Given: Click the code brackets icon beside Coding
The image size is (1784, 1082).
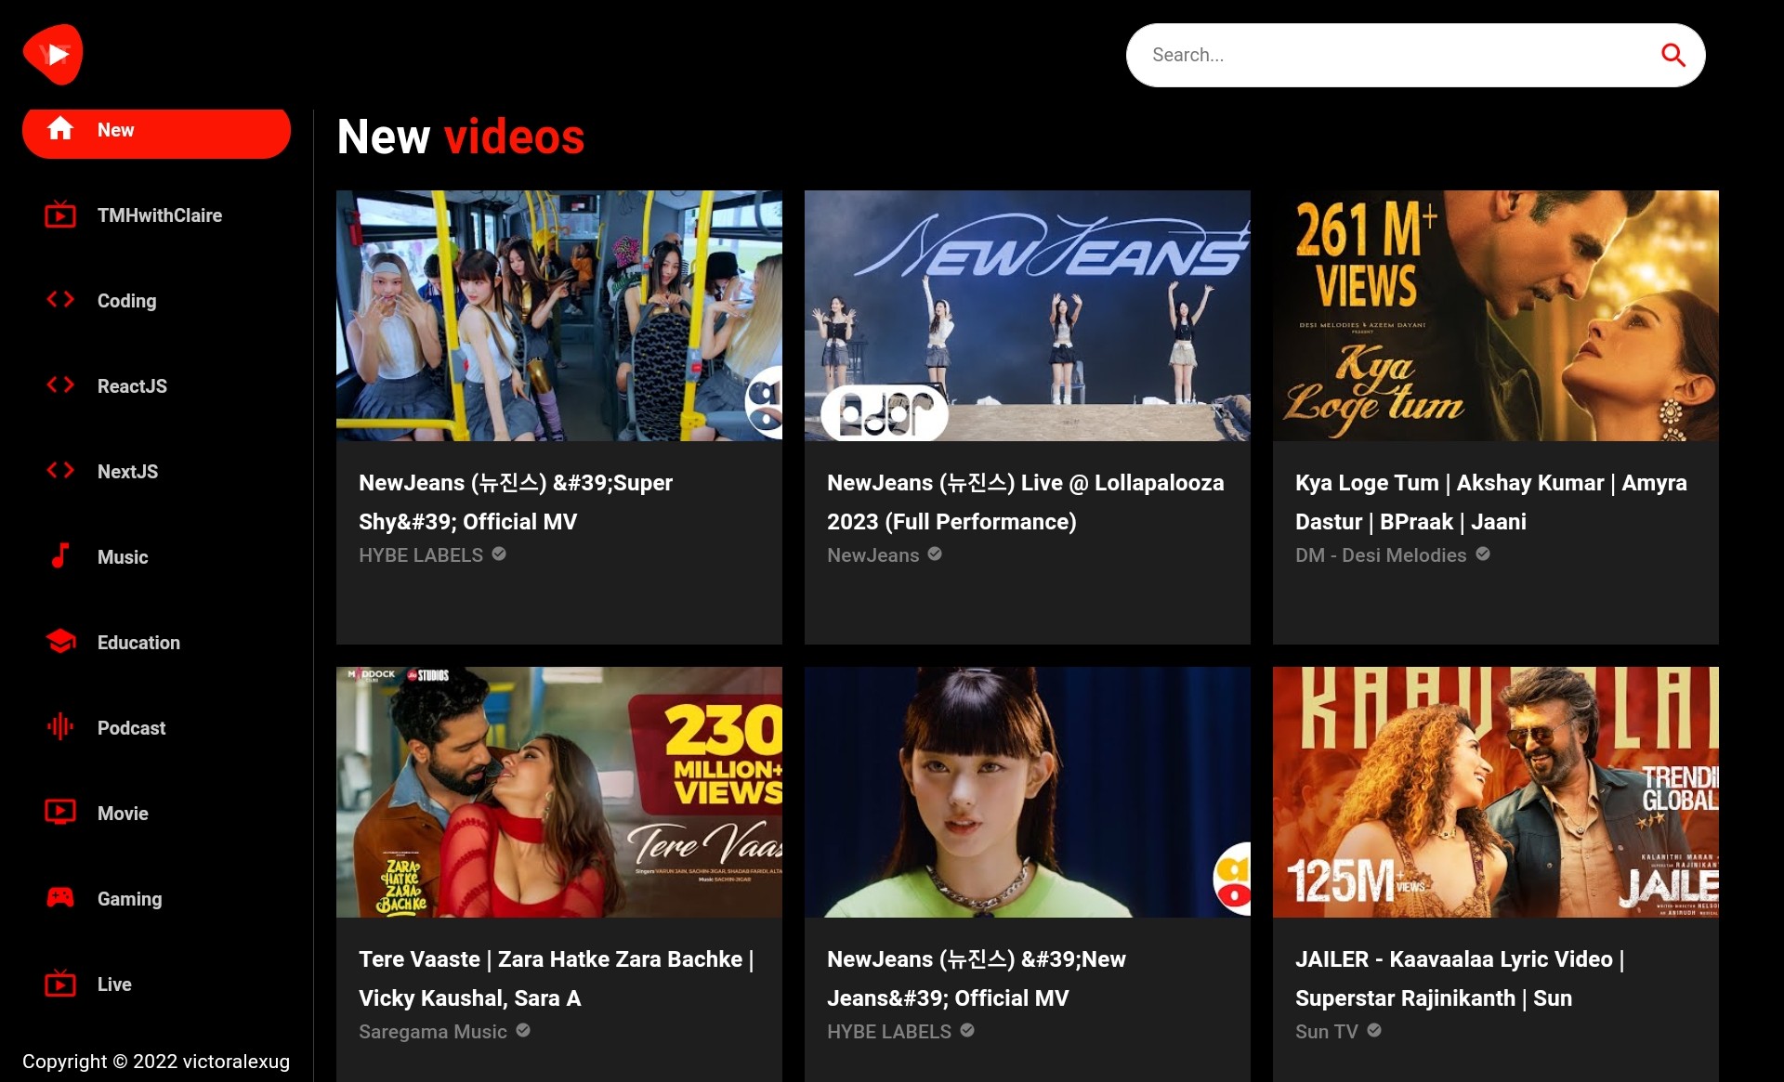Looking at the screenshot, I should pos(60,300).
